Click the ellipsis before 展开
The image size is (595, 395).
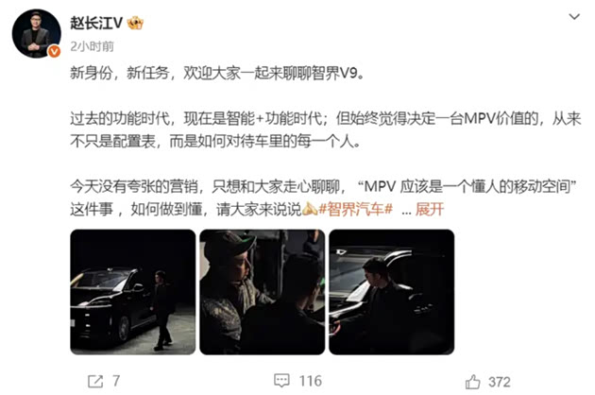406,211
